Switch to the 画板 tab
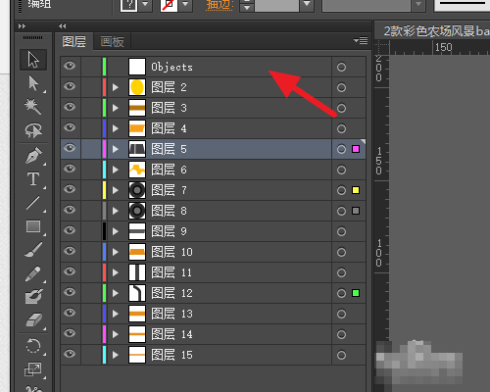 (112, 42)
